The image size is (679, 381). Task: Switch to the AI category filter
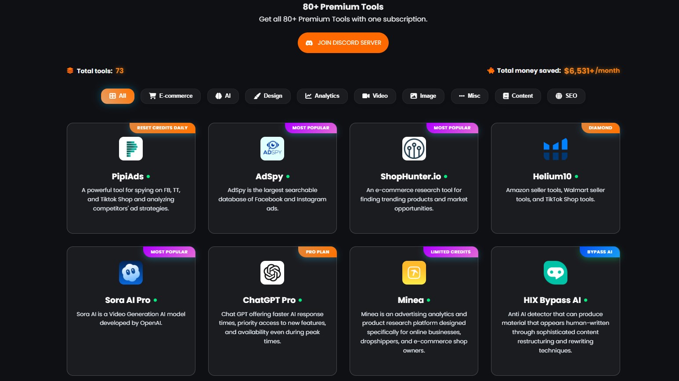coord(223,96)
